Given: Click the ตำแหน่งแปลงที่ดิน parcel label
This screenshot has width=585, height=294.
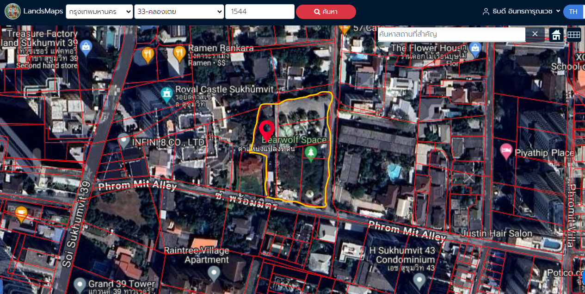Looking at the screenshot, I should (x=266, y=149).
